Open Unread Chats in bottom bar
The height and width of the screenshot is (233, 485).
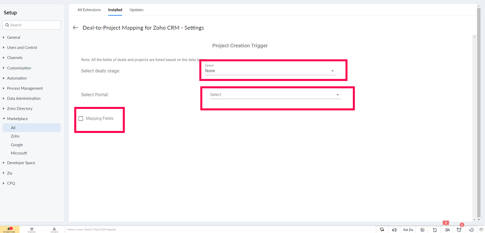(x=10, y=229)
